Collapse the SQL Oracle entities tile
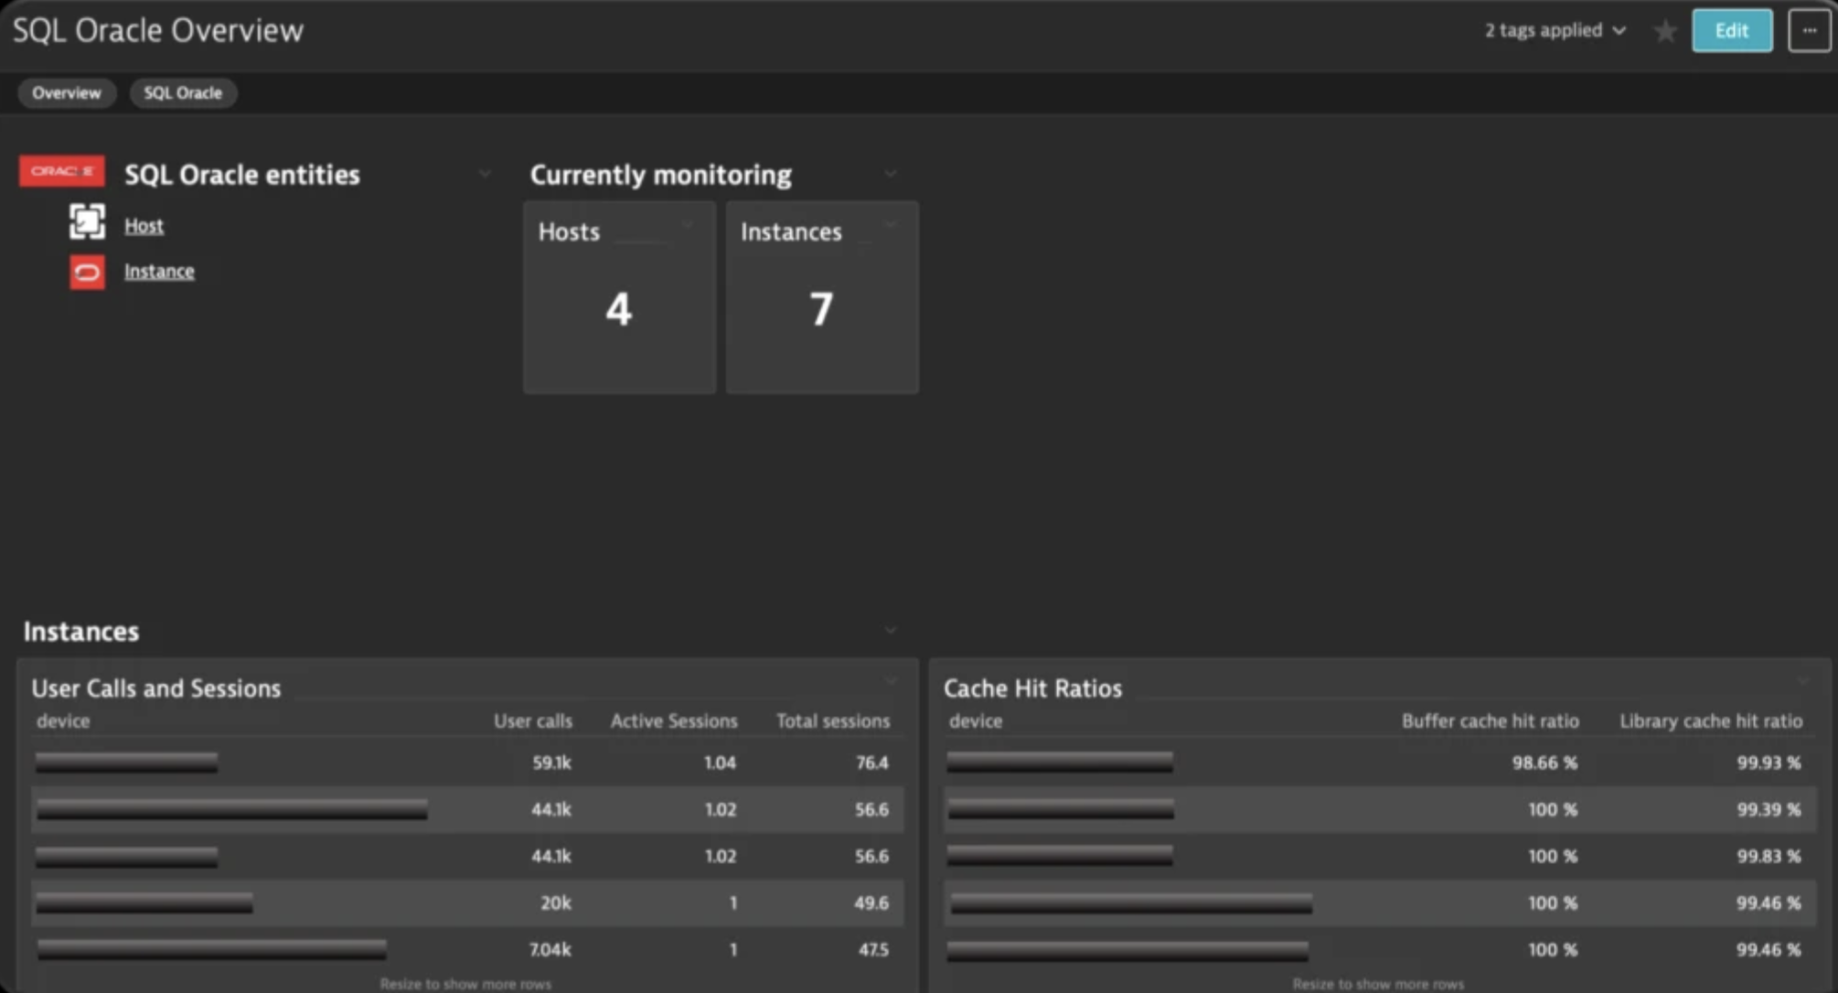The image size is (1838, 993). 485,174
